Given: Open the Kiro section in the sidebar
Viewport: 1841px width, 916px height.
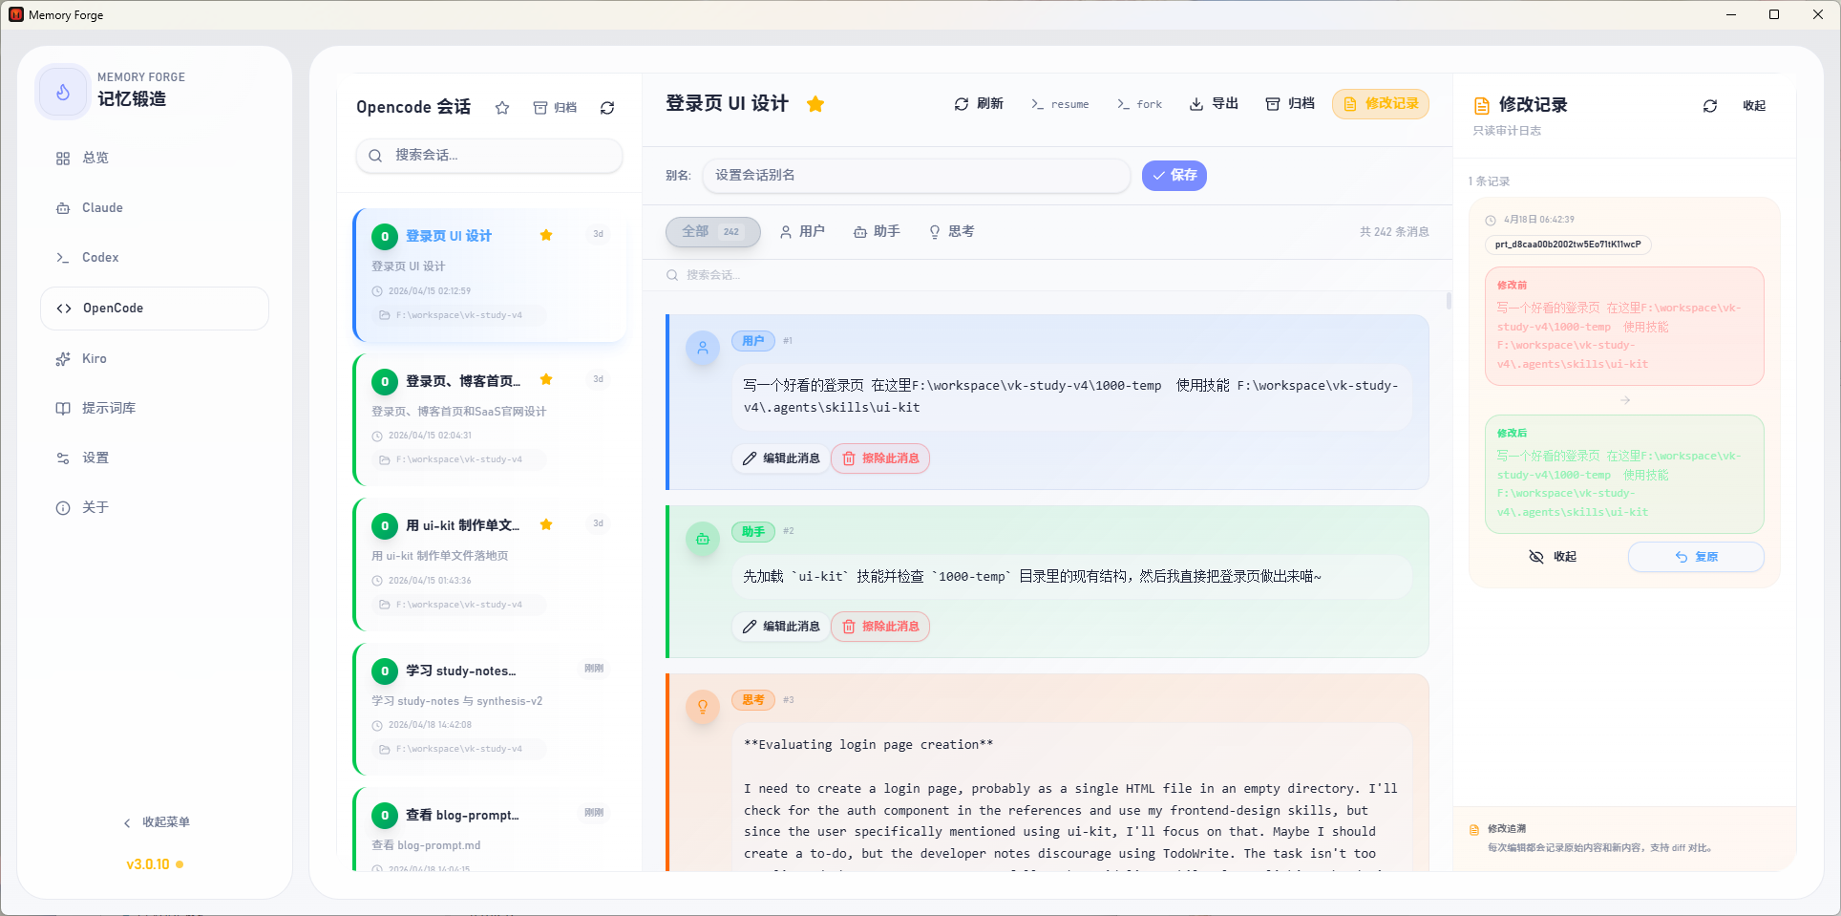Looking at the screenshot, I should [x=95, y=358].
